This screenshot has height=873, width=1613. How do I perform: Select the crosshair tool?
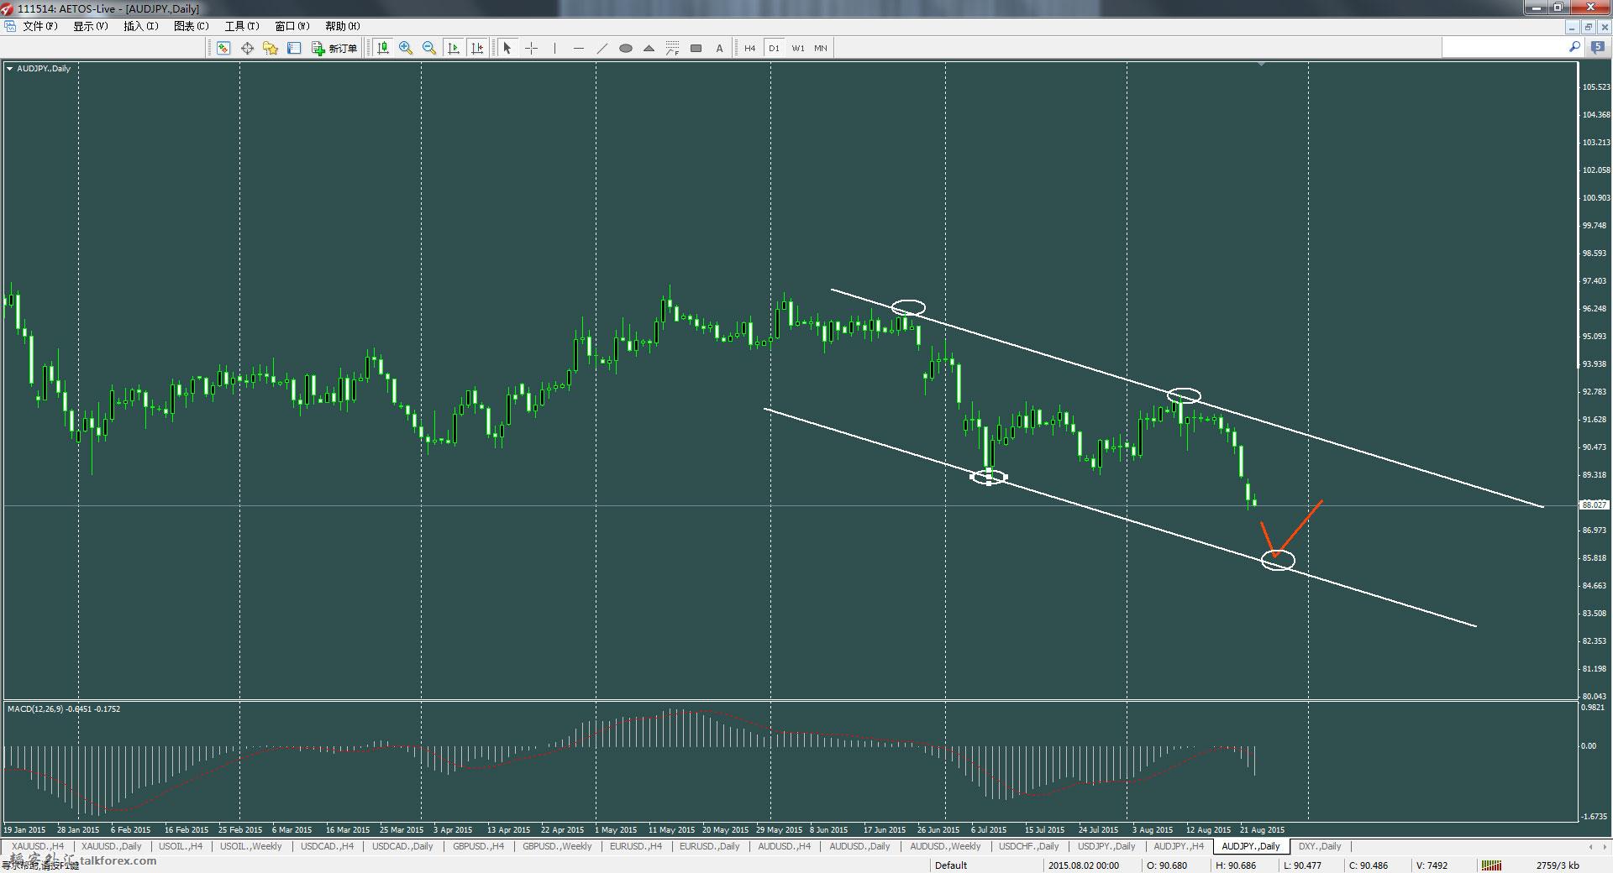click(x=531, y=48)
